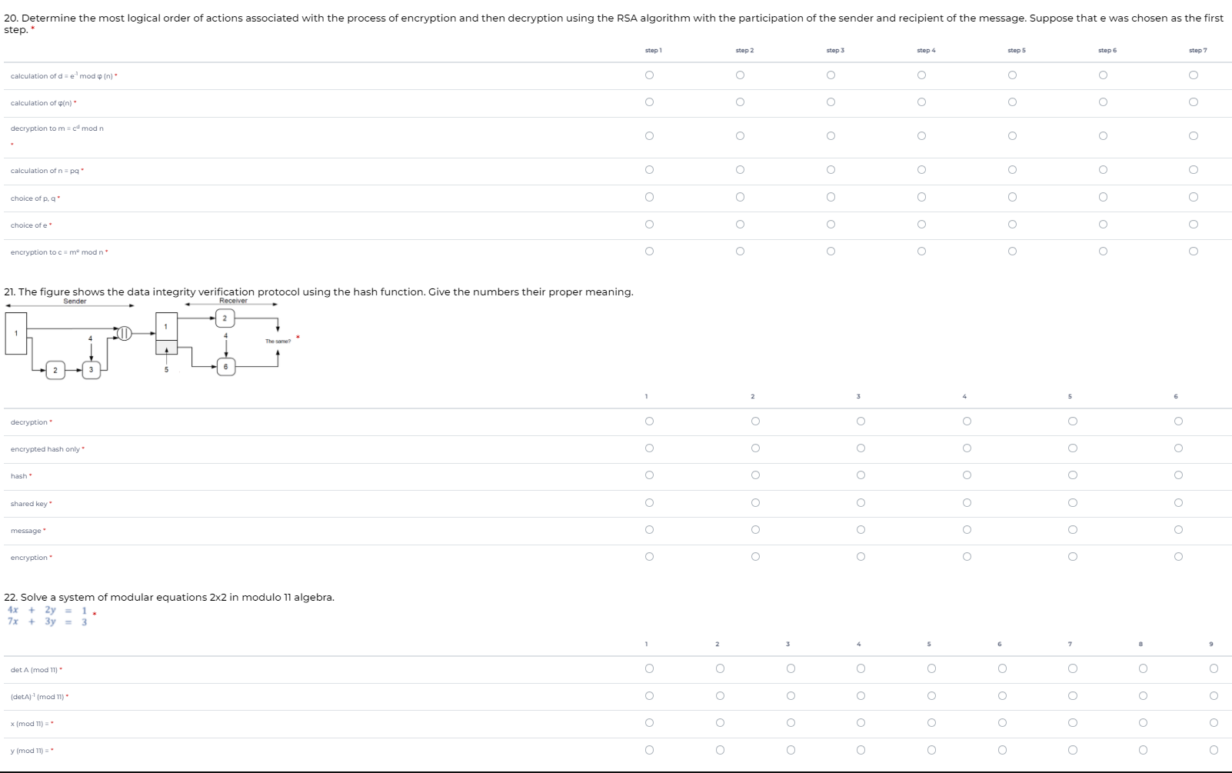This screenshot has height=773, width=1232.
Task: Choose 1 for y (mod 11)
Action: click(x=650, y=750)
